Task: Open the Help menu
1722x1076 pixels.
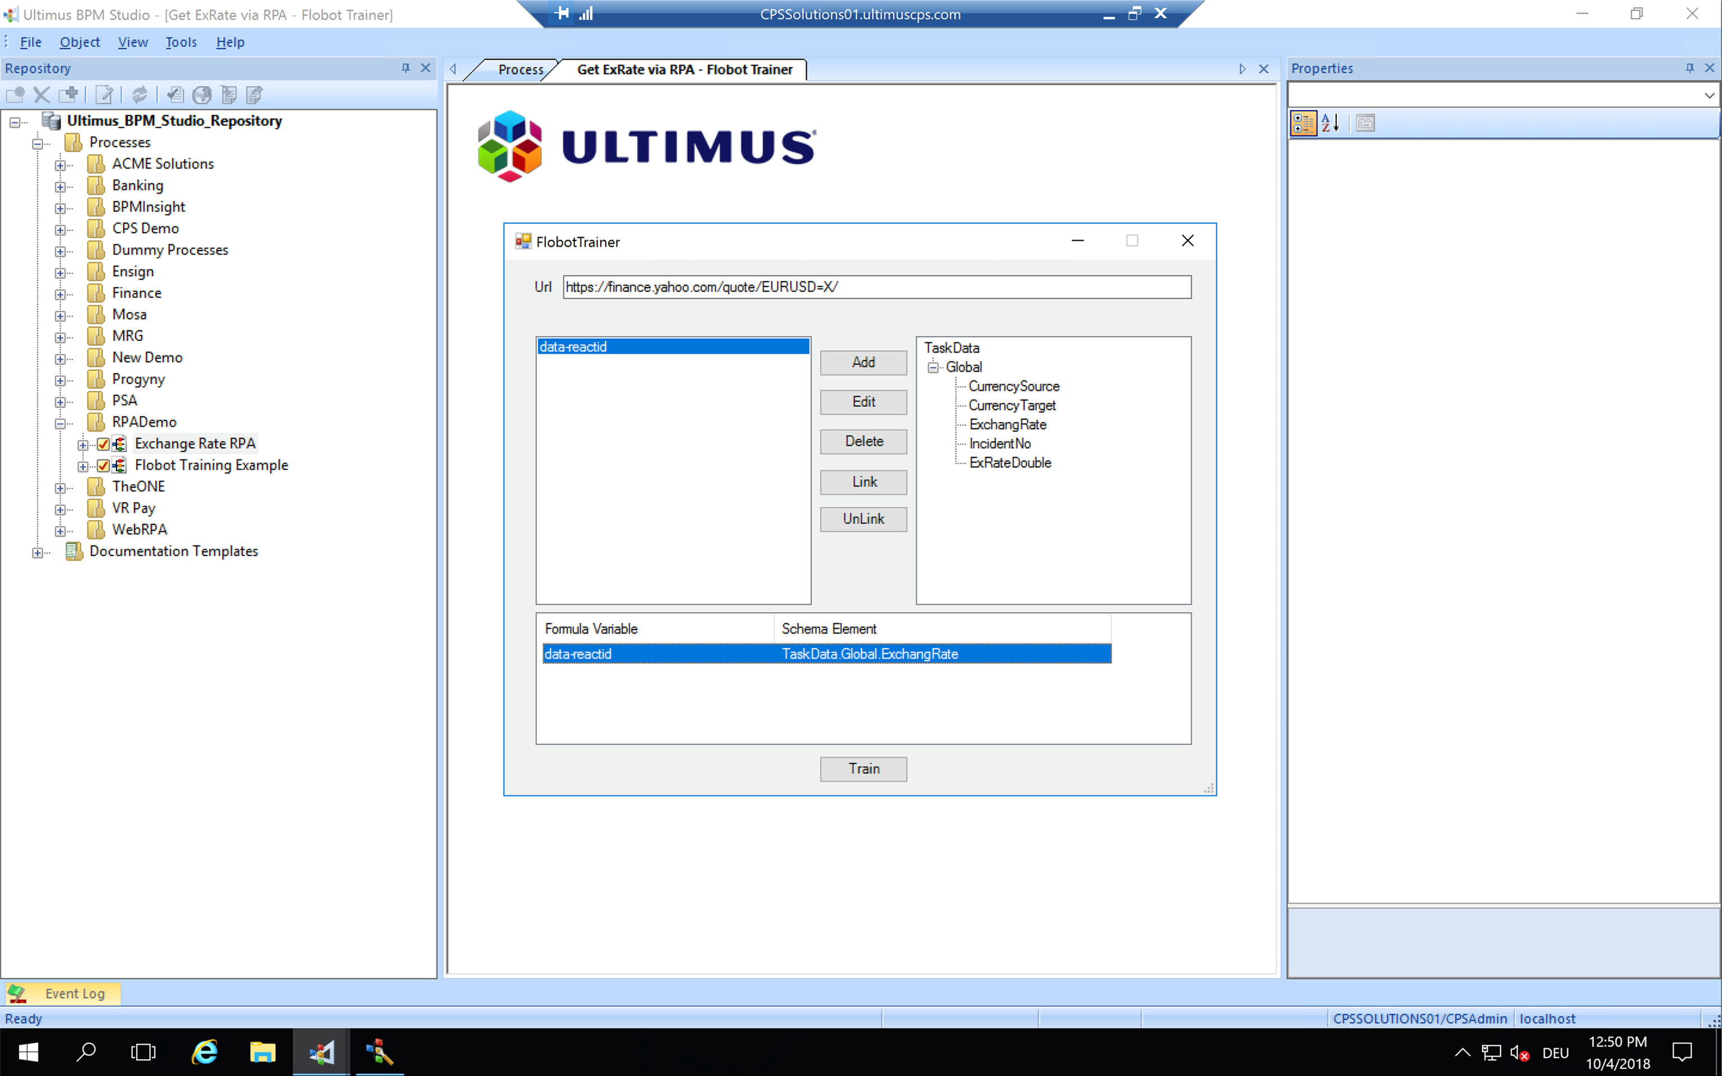Action: tap(230, 42)
